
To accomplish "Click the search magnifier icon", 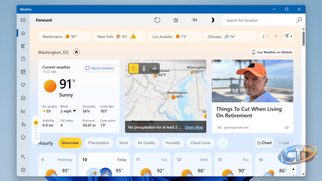I will click(299, 20).
